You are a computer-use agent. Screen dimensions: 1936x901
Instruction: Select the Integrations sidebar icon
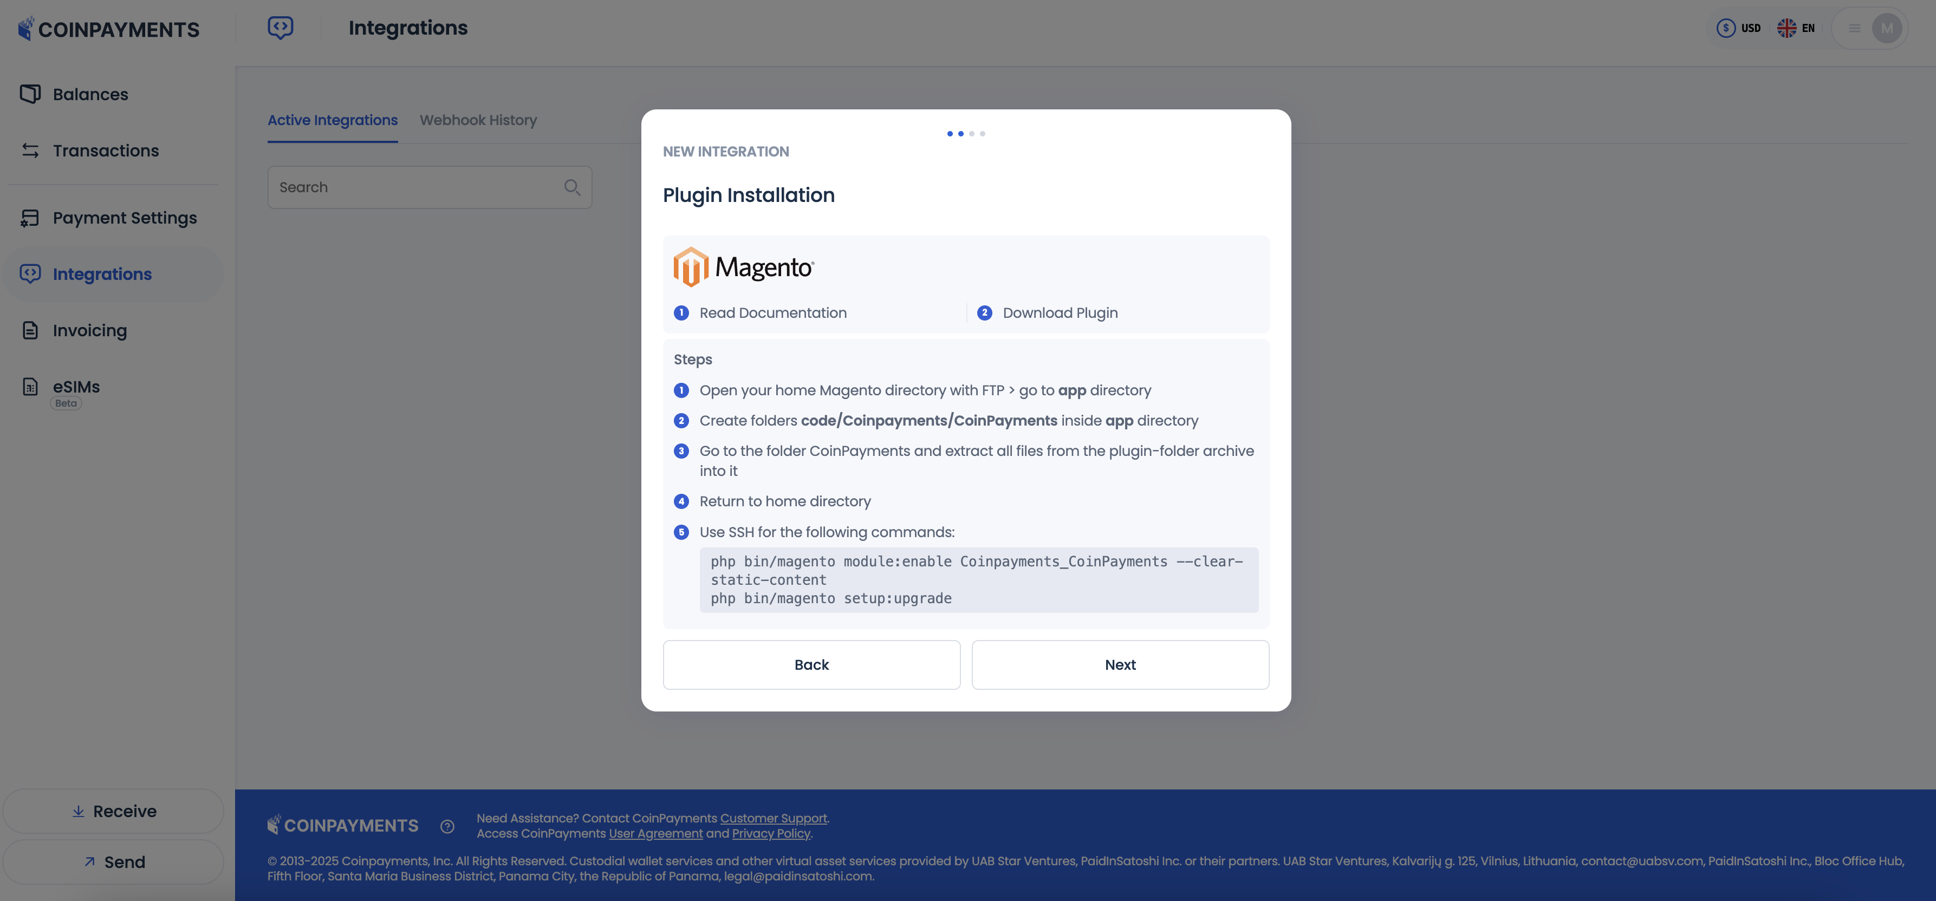point(29,273)
